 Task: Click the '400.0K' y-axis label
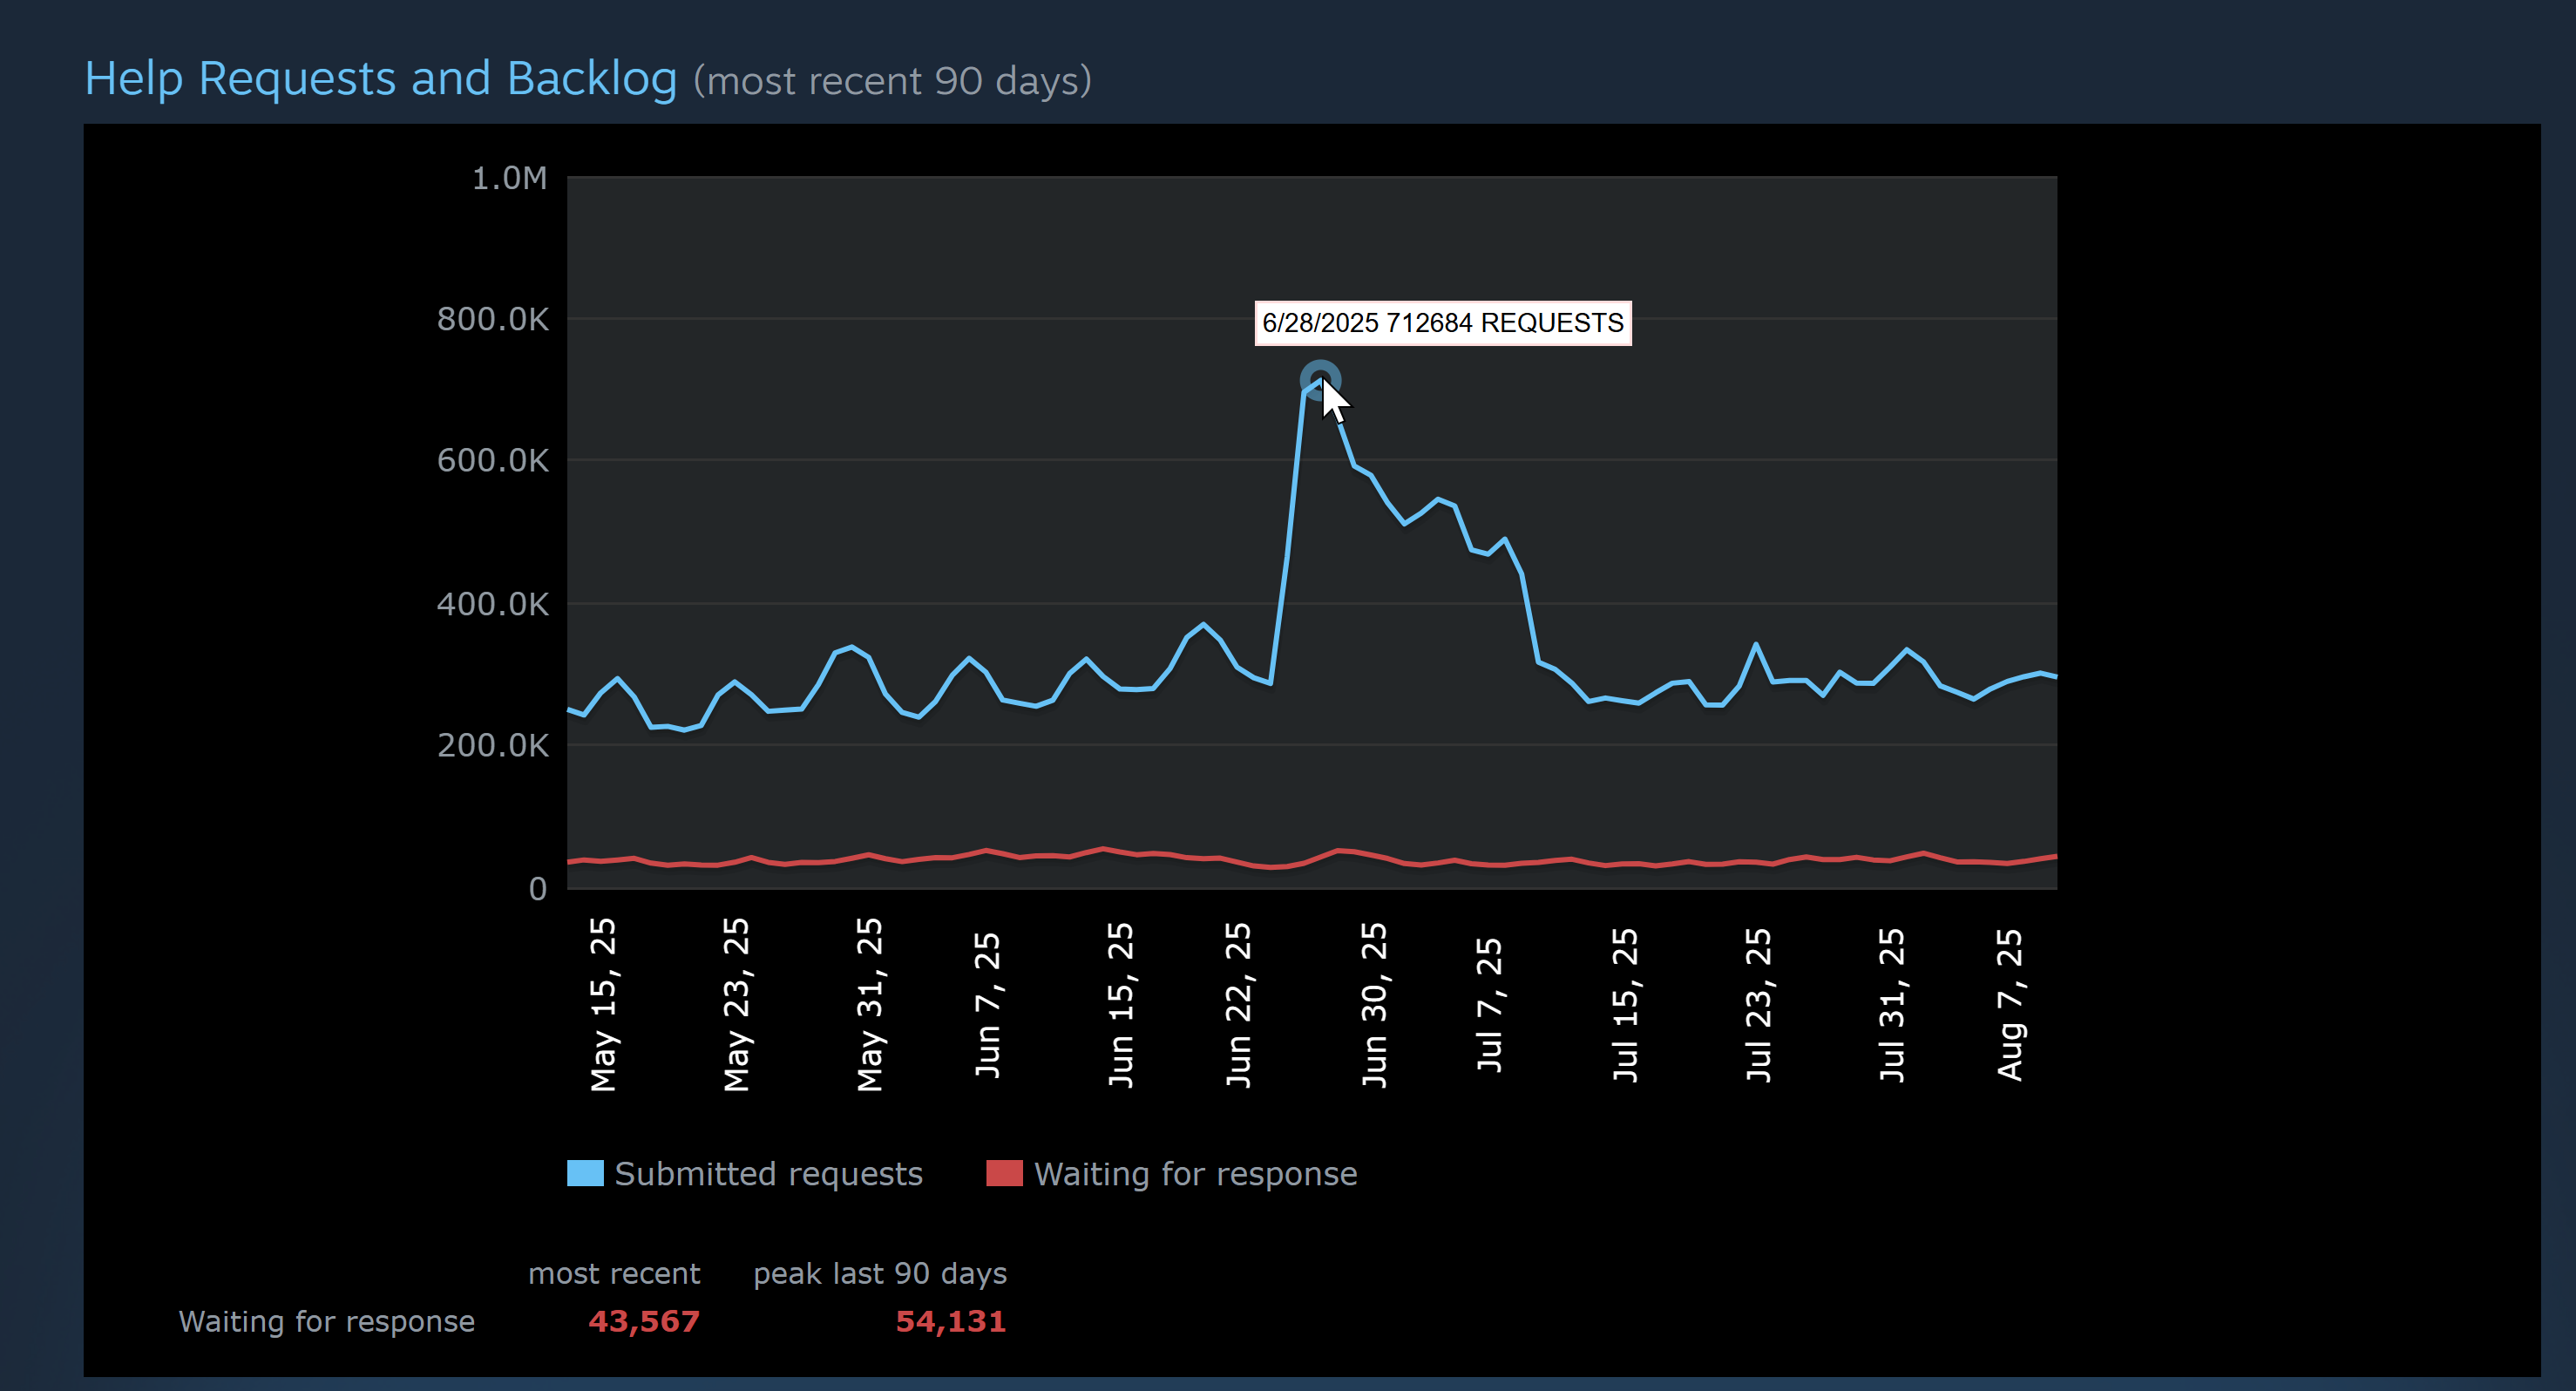coord(492,603)
